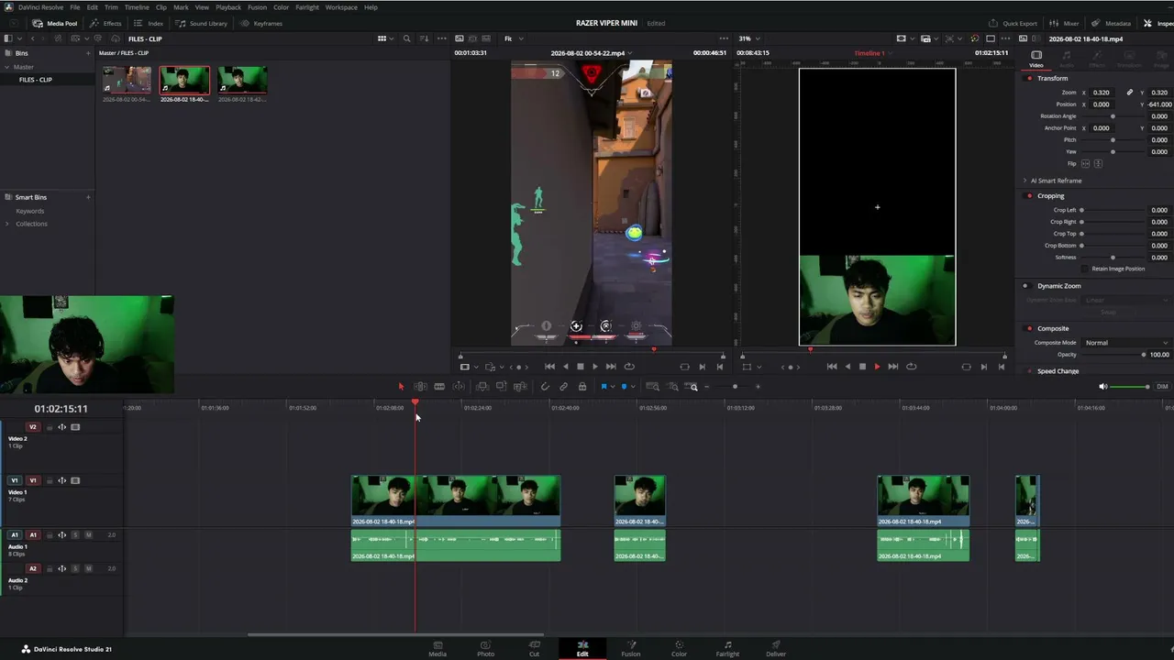Open the File menu
The width and height of the screenshot is (1174, 660).
[x=75, y=7]
